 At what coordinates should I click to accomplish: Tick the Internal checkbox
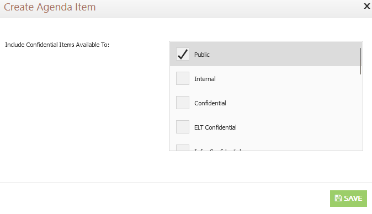click(x=183, y=78)
